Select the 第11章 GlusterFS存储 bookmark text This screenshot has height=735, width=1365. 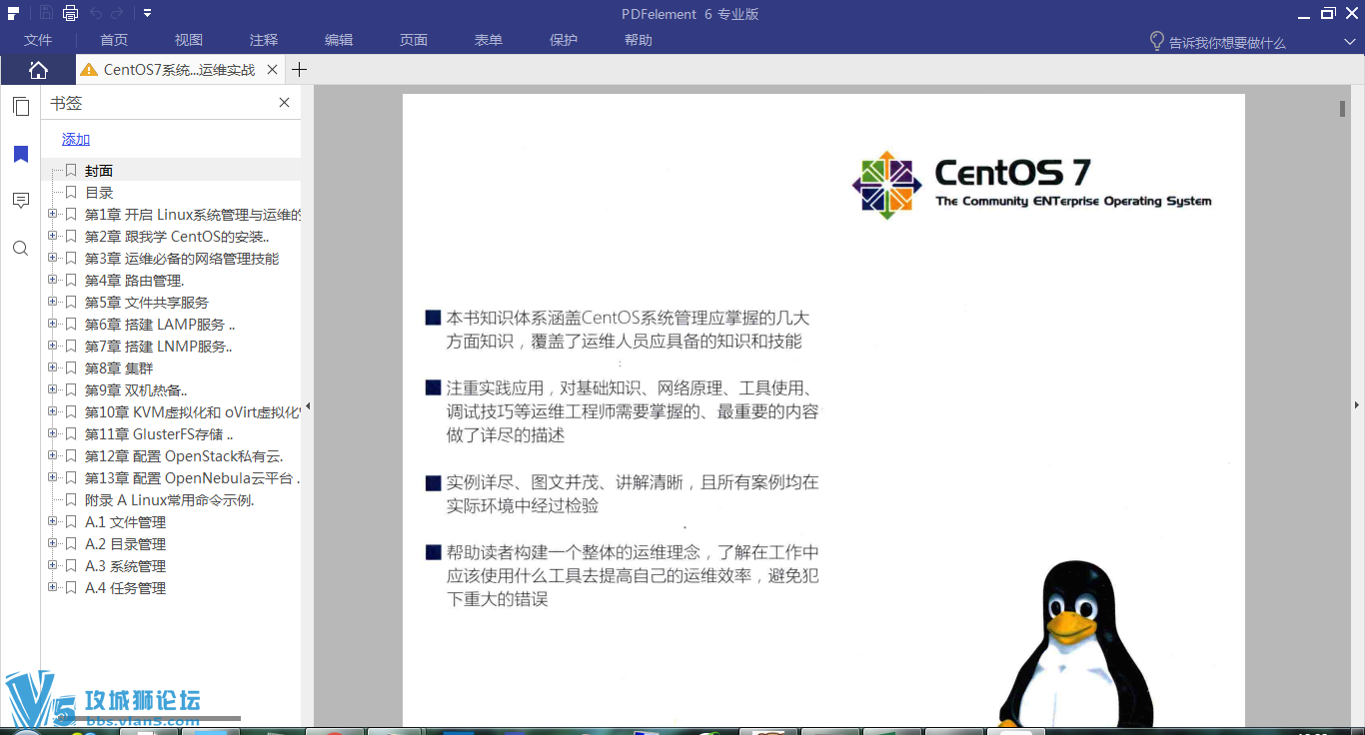(159, 434)
